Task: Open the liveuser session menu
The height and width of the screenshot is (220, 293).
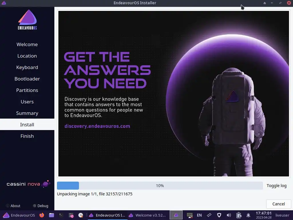Action: coord(282,215)
